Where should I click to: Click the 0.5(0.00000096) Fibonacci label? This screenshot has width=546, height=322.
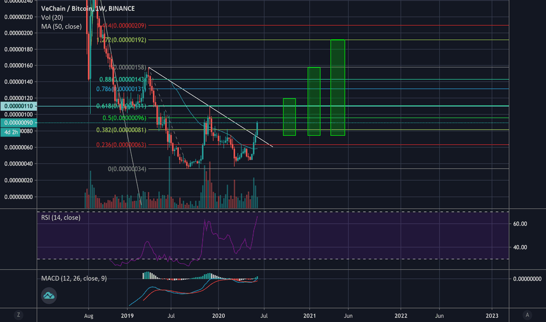point(124,118)
